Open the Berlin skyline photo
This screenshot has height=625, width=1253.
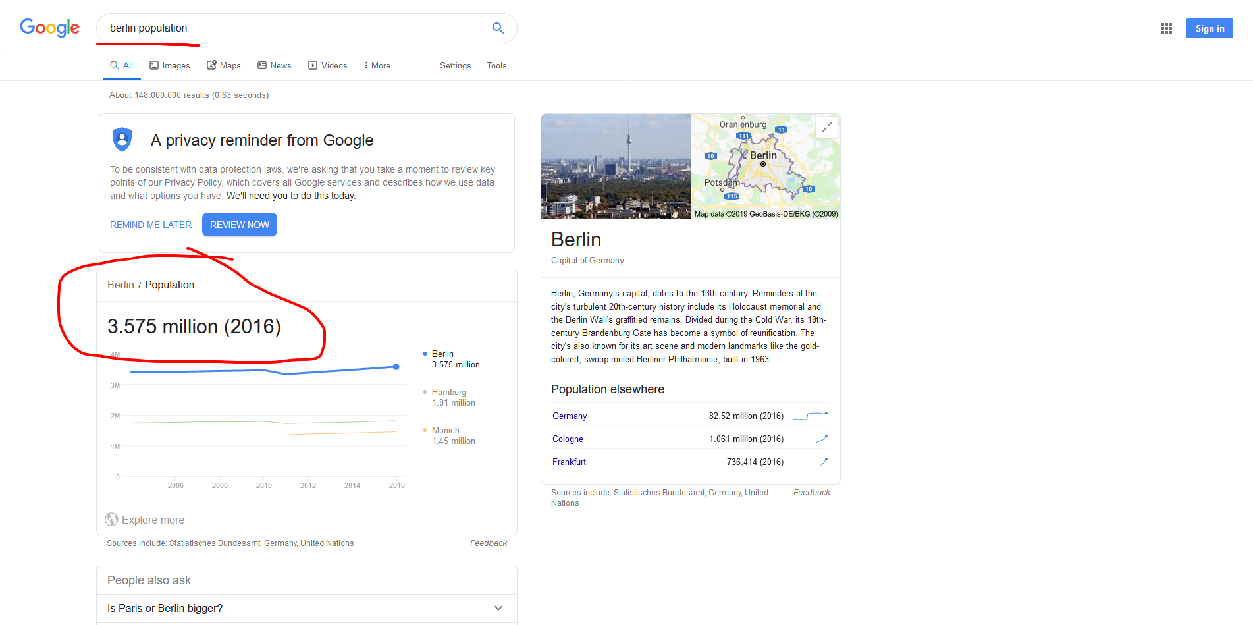tap(616, 167)
